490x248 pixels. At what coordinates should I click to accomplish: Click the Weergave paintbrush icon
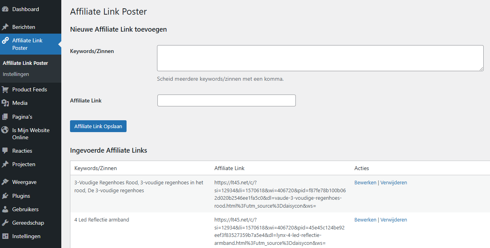coord(5,182)
